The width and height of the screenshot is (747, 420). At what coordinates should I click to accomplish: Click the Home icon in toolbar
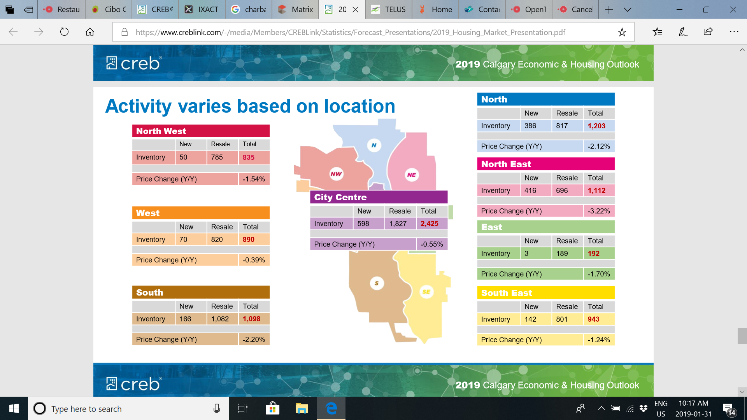[x=90, y=32]
